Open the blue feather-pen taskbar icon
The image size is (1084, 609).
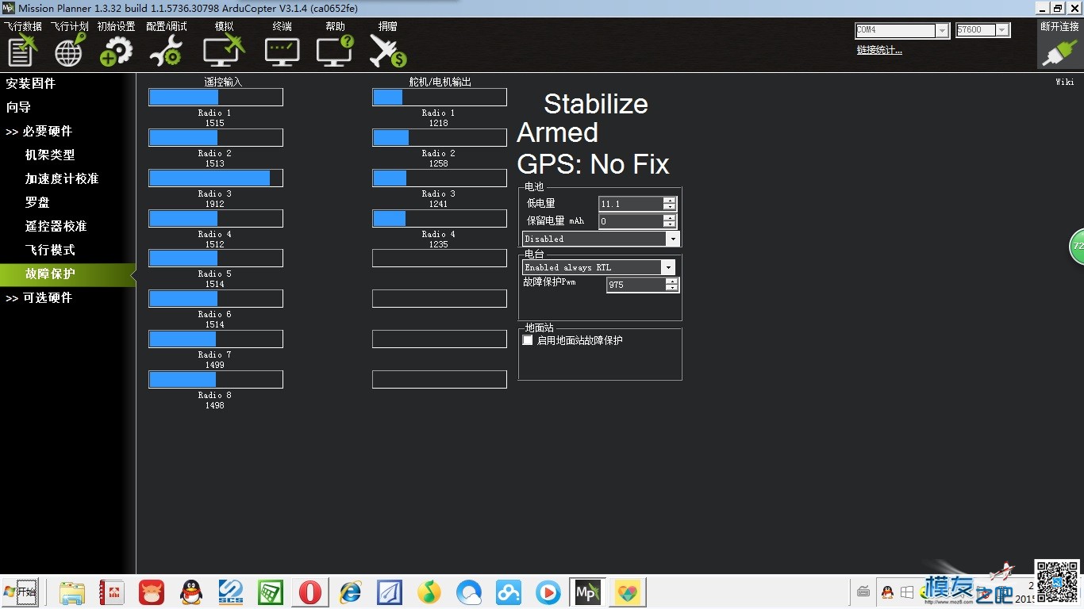tap(390, 592)
